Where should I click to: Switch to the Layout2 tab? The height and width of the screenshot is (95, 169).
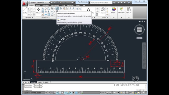click(x=47, y=82)
